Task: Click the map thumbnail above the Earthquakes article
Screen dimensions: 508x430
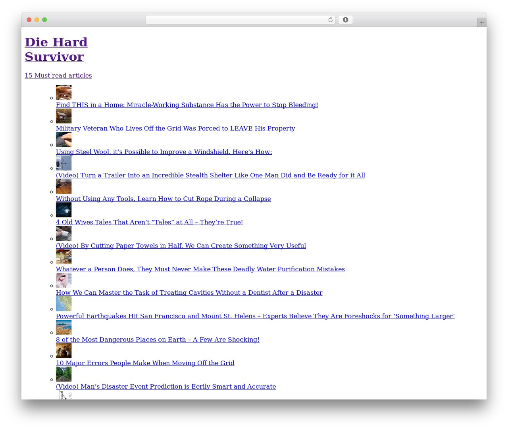Action: (63, 303)
